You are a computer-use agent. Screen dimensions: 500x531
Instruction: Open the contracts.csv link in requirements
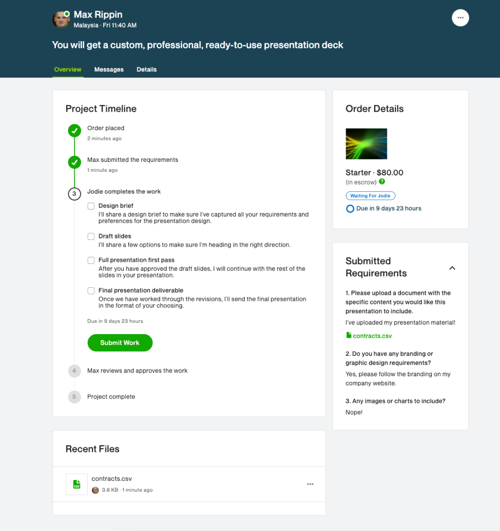372,336
